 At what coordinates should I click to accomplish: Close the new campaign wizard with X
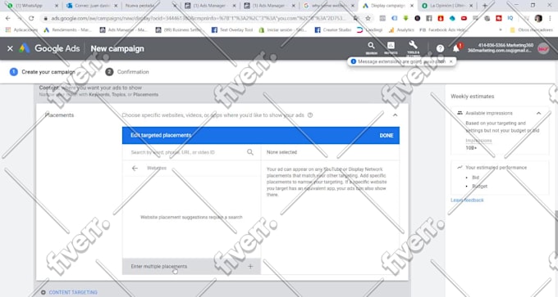10,48
